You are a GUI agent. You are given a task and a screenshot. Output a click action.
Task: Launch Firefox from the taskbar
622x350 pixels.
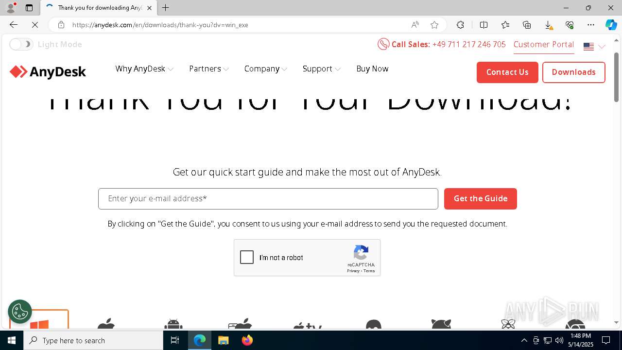247,340
